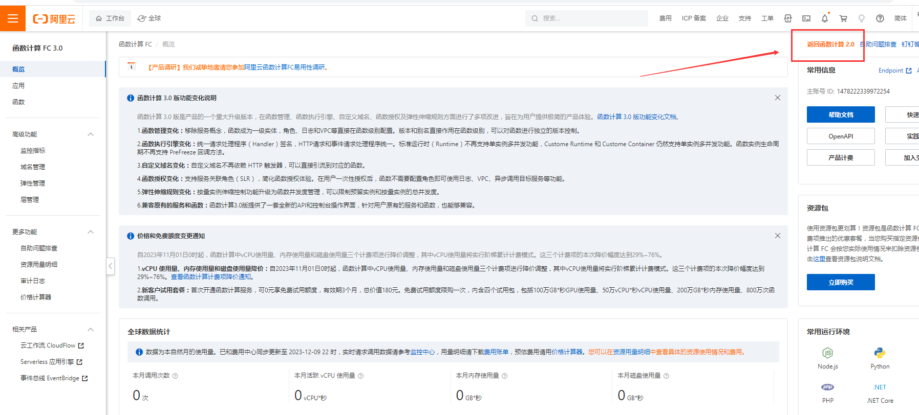This screenshot has height=415, width=919.
Task: Open Serverless 应用引擎 external link
Action: coord(51,362)
